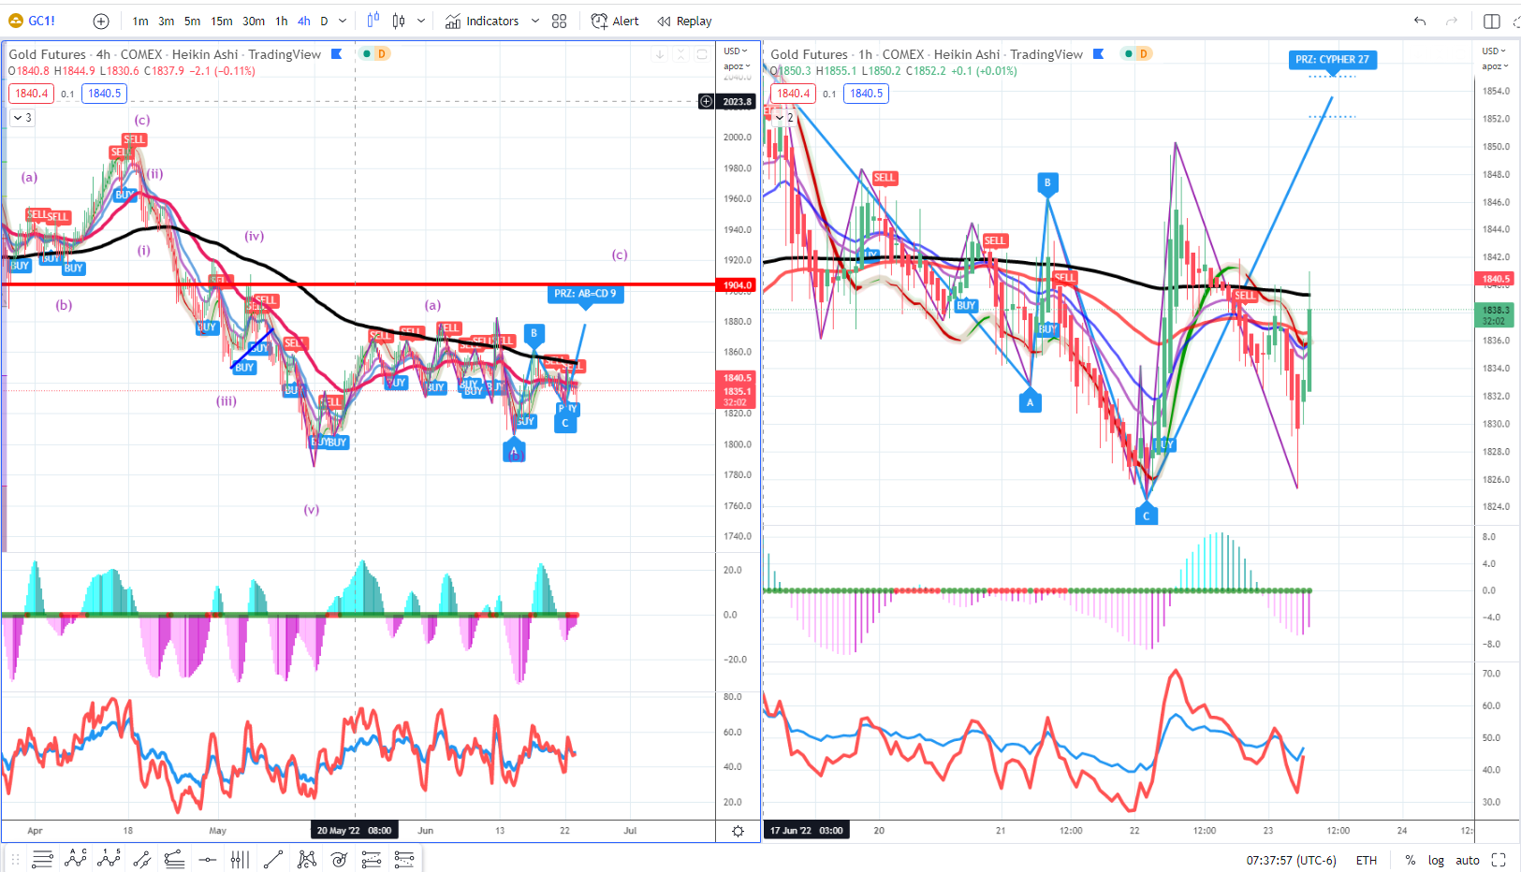Select the vertical lines bars tool
This screenshot has width=1521, height=872.
[x=240, y=859]
